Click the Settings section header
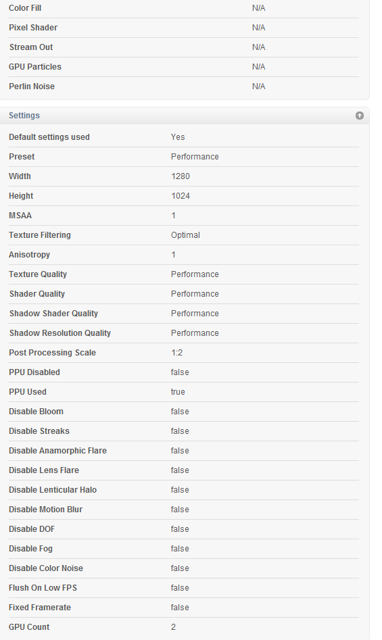Image resolution: width=382 pixels, height=640 pixels. pyautogui.click(x=24, y=116)
